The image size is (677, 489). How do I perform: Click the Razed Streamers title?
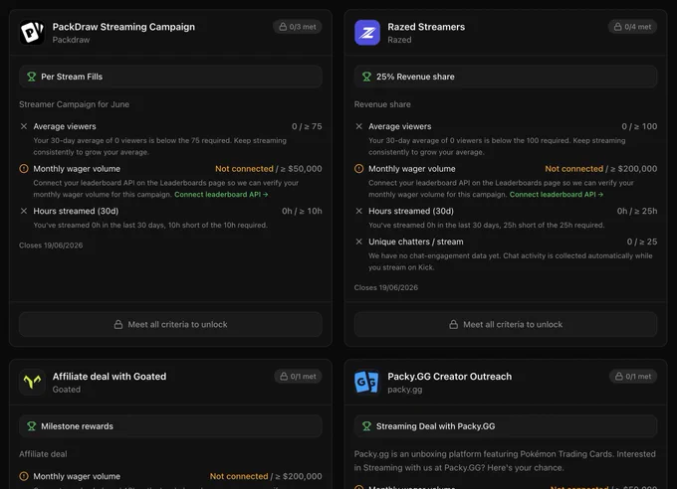click(x=426, y=27)
